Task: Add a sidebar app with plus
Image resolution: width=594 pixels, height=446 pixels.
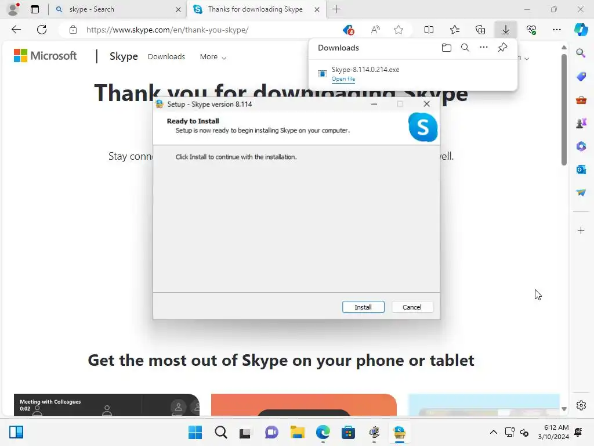Action: coord(581,230)
